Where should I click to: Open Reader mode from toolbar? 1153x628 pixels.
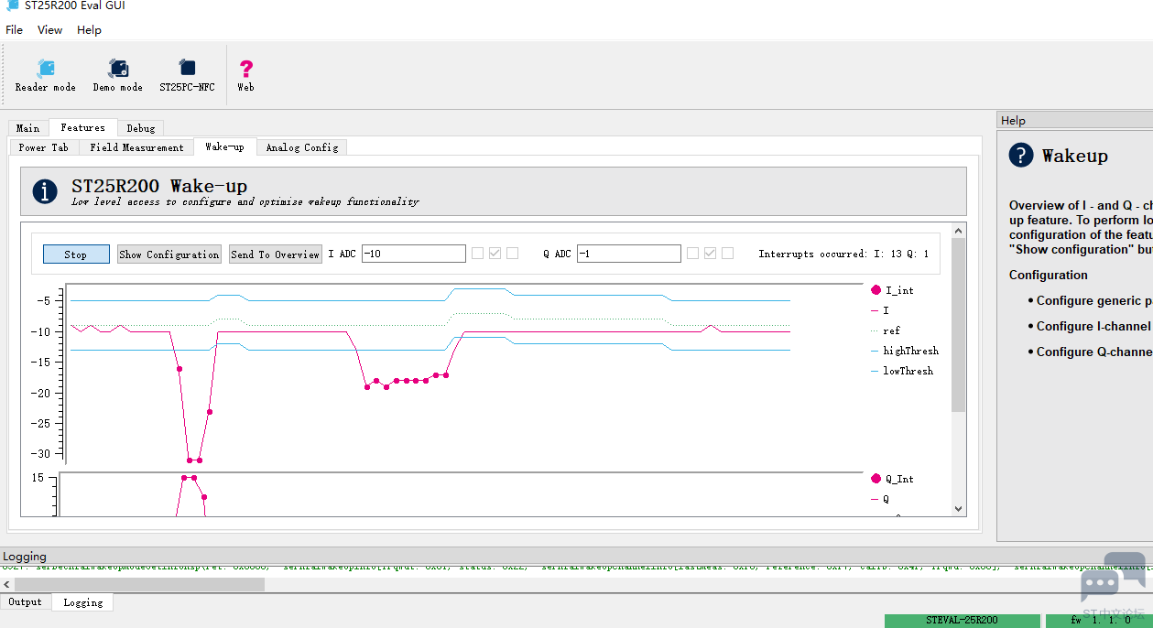46,75
